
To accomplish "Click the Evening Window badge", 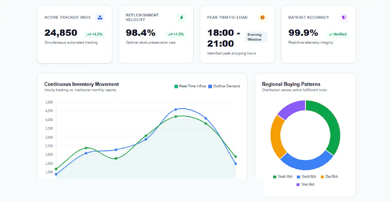I will pos(256,37).
